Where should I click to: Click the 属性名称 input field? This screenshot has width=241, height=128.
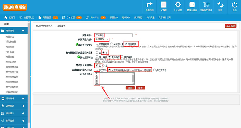point(114,35)
